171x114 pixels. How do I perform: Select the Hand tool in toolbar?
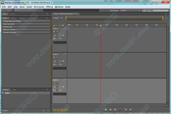click(x=16, y=10)
